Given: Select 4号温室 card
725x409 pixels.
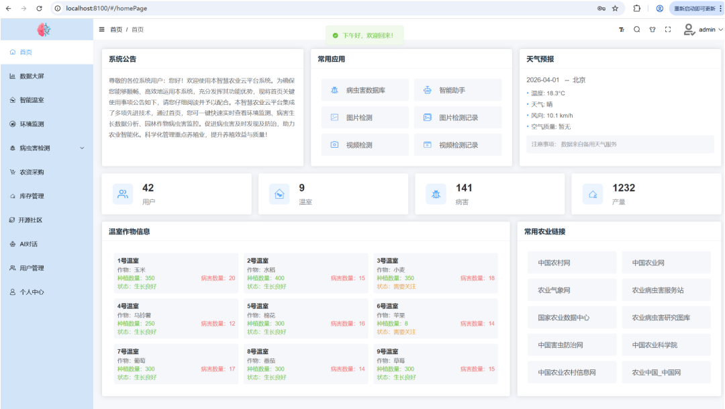Looking at the screenshot, I should [176, 319].
